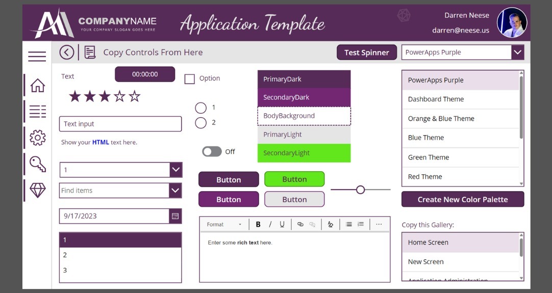
Task: Check the Option checkbox
Action: point(190,79)
